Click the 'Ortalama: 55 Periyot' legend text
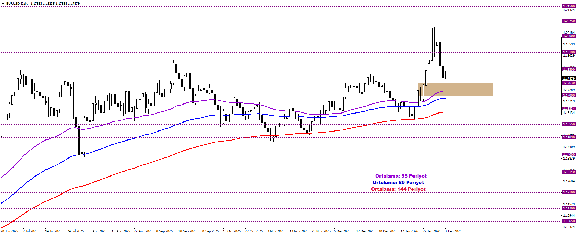This screenshot has width=577, height=235. pos(401,176)
